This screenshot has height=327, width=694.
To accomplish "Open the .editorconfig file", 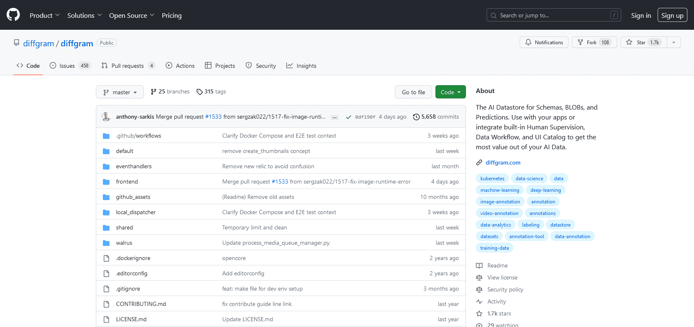I will [131, 274].
